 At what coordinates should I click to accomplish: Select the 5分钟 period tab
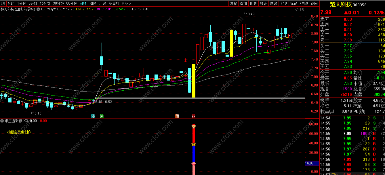[33, 3]
